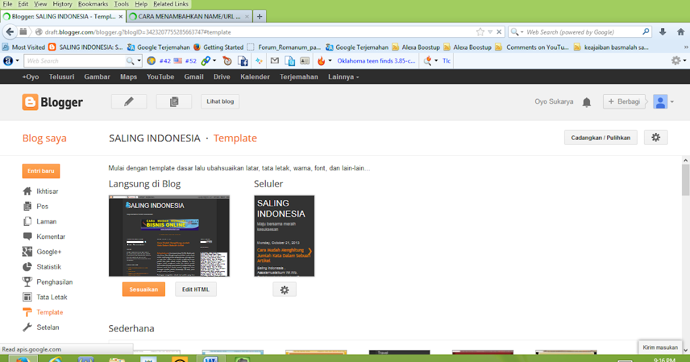Screen dimensions: 690x362
Task: Open the address bar history dropdown arrow
Action: coord(490,32)
